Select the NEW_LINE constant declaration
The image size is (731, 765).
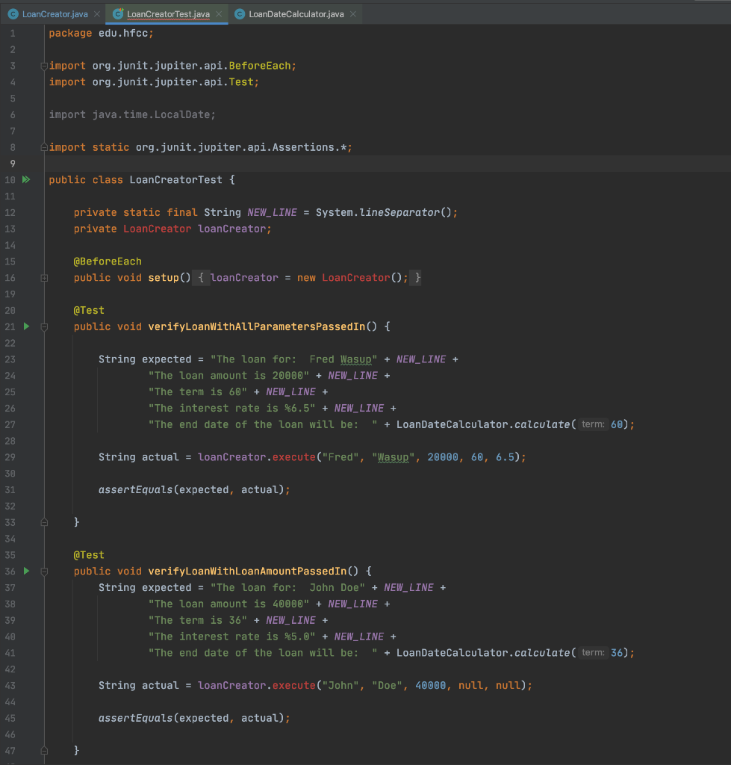click(x=270, y=212)
